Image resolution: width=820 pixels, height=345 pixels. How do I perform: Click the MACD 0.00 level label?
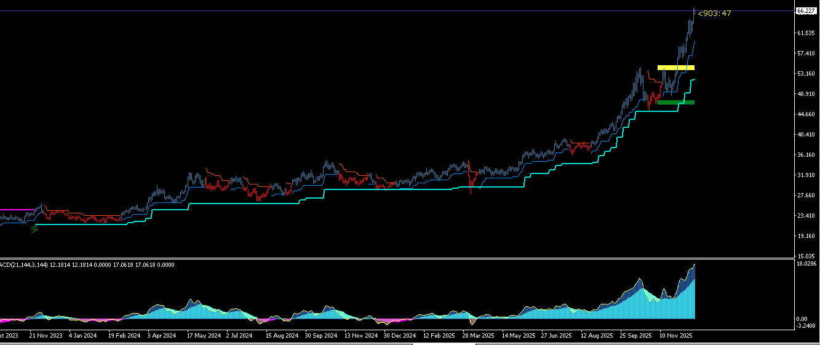pyautogui.click(x=802, y=319)
